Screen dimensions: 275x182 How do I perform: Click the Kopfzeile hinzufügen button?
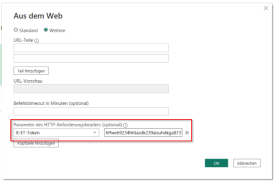coord(36,143)
